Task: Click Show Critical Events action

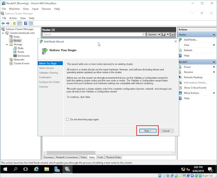Action: coord(195,87)
